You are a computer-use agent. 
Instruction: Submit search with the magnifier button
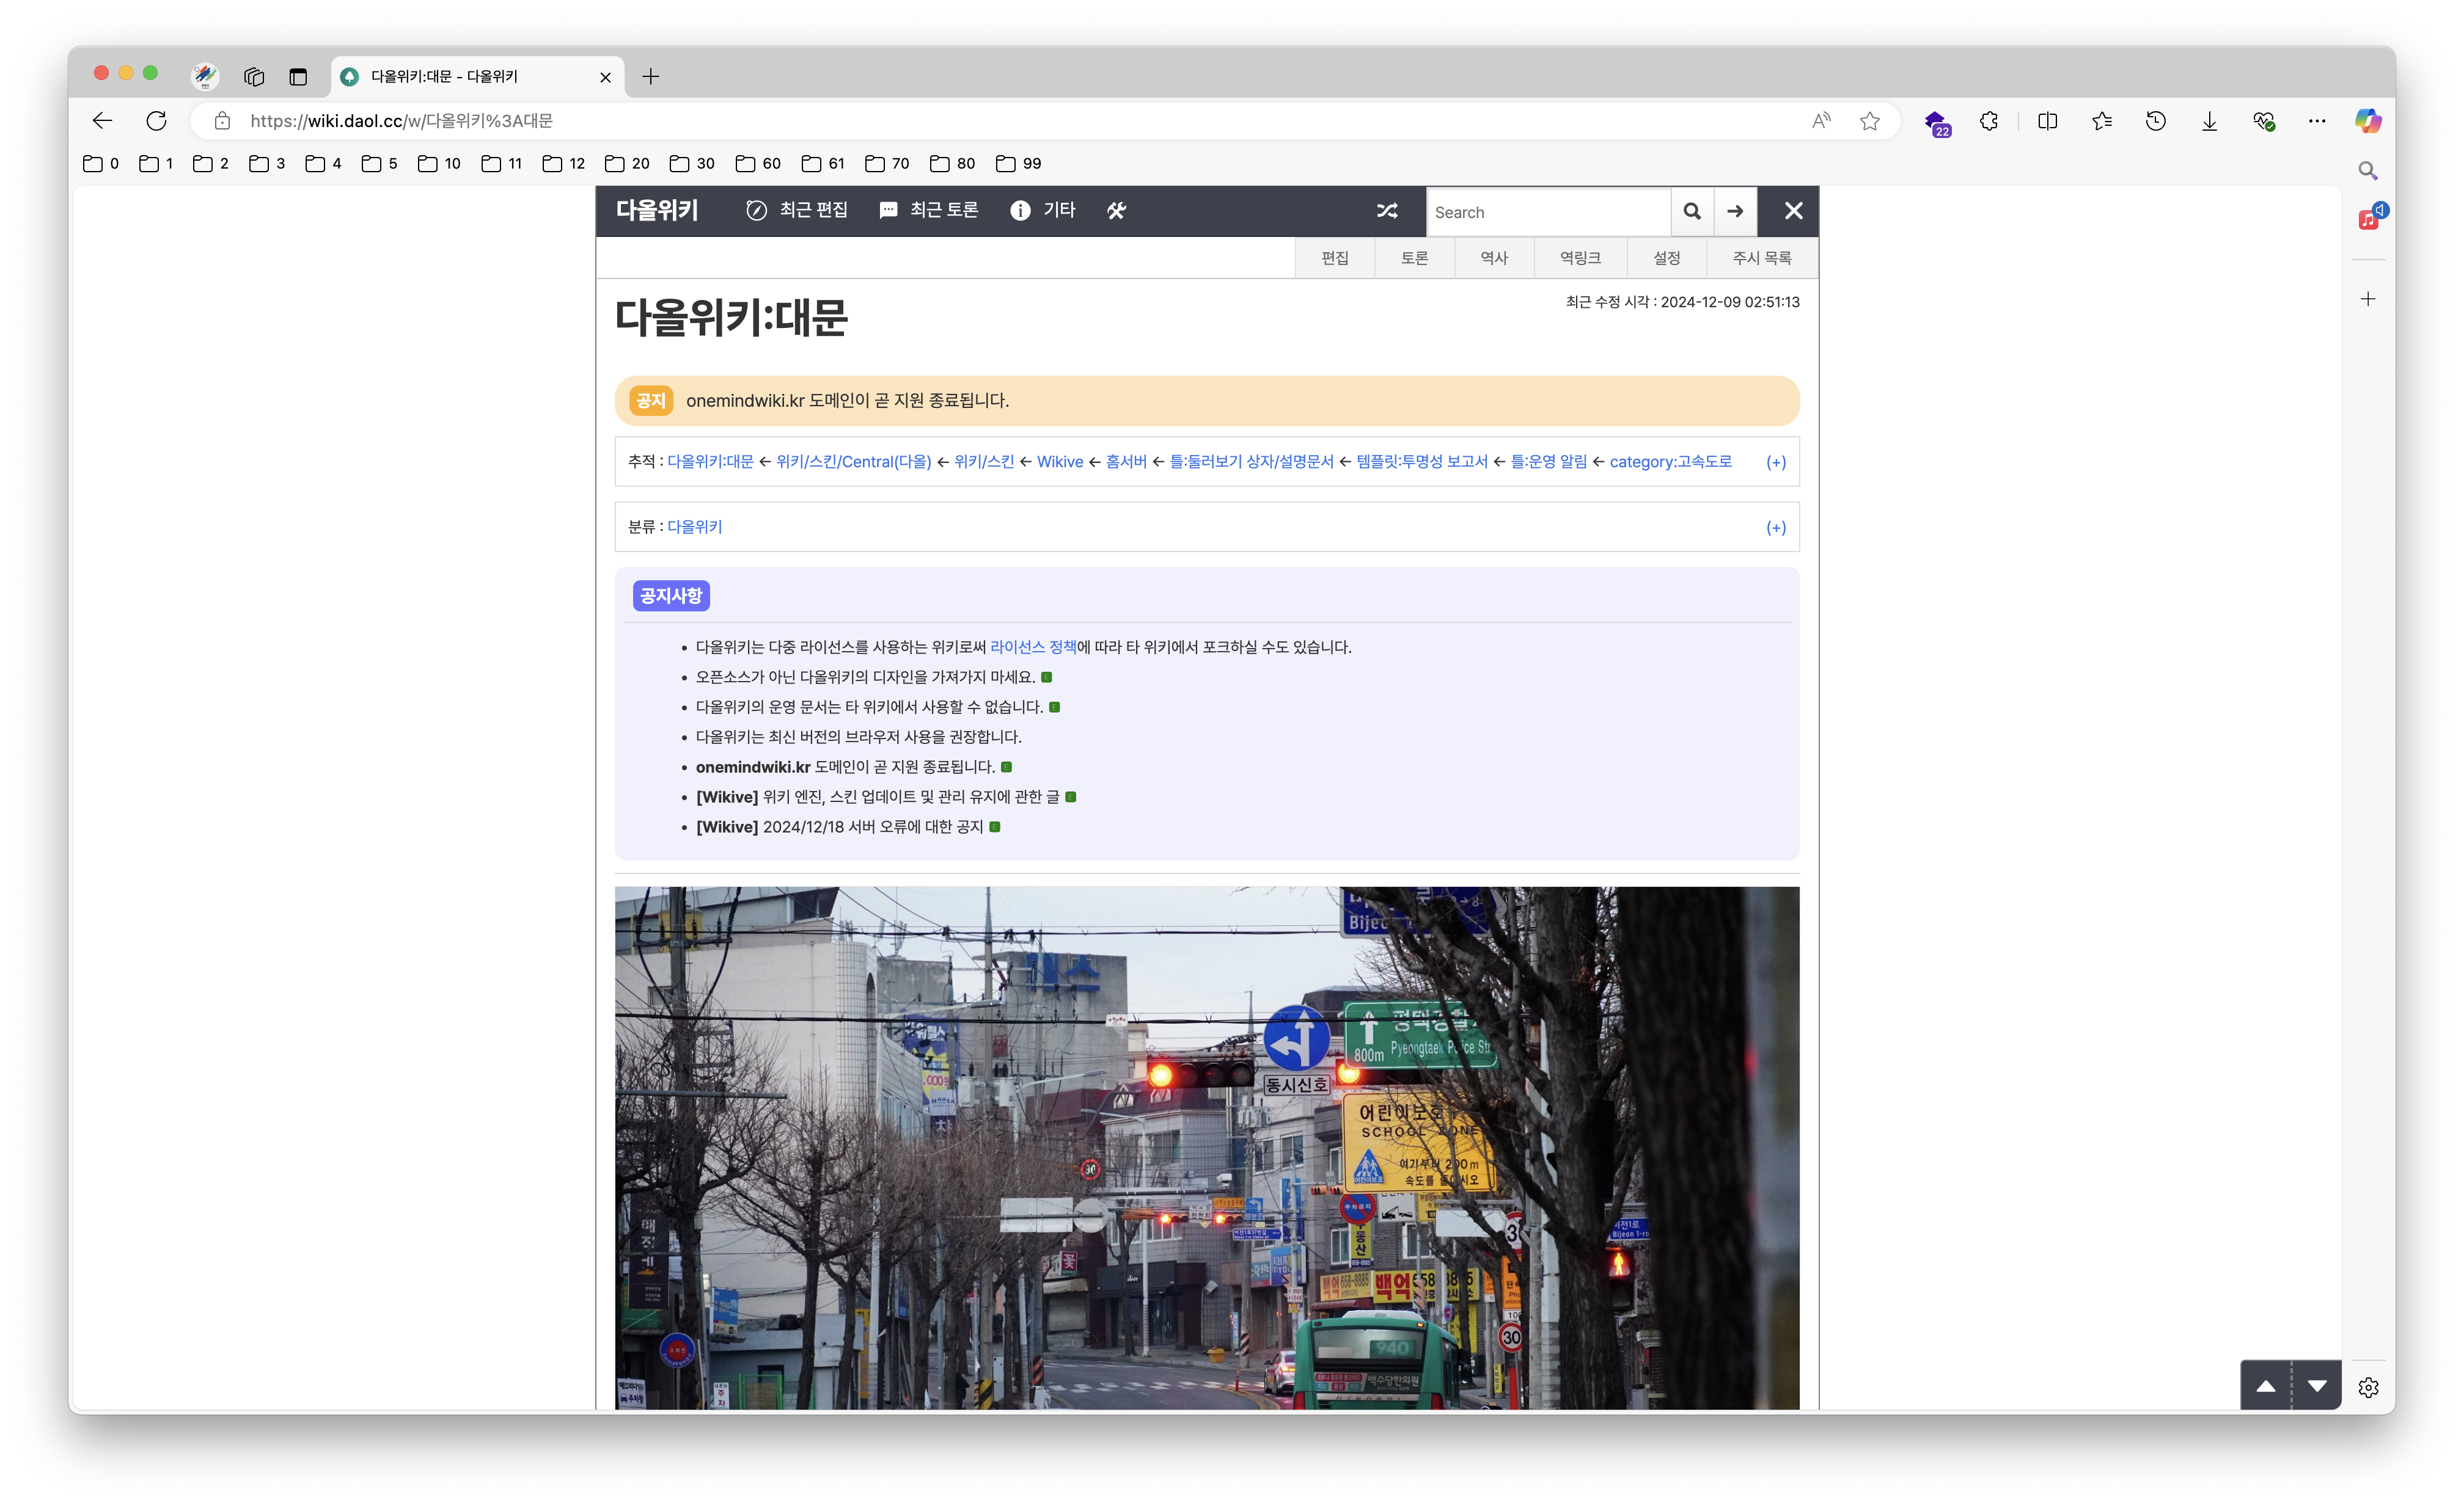1692,212
